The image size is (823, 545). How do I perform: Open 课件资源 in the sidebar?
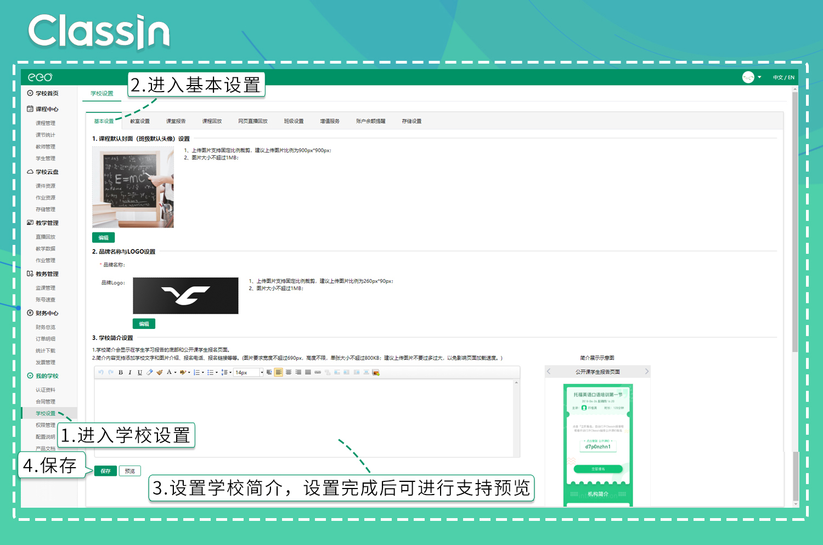click(46, 186)
